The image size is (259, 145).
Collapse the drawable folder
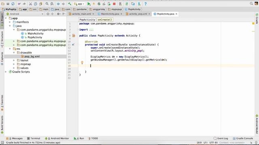14,53
